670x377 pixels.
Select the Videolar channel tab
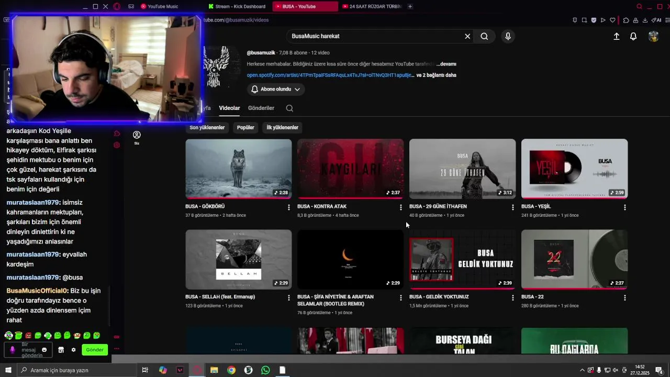[229, 108]
